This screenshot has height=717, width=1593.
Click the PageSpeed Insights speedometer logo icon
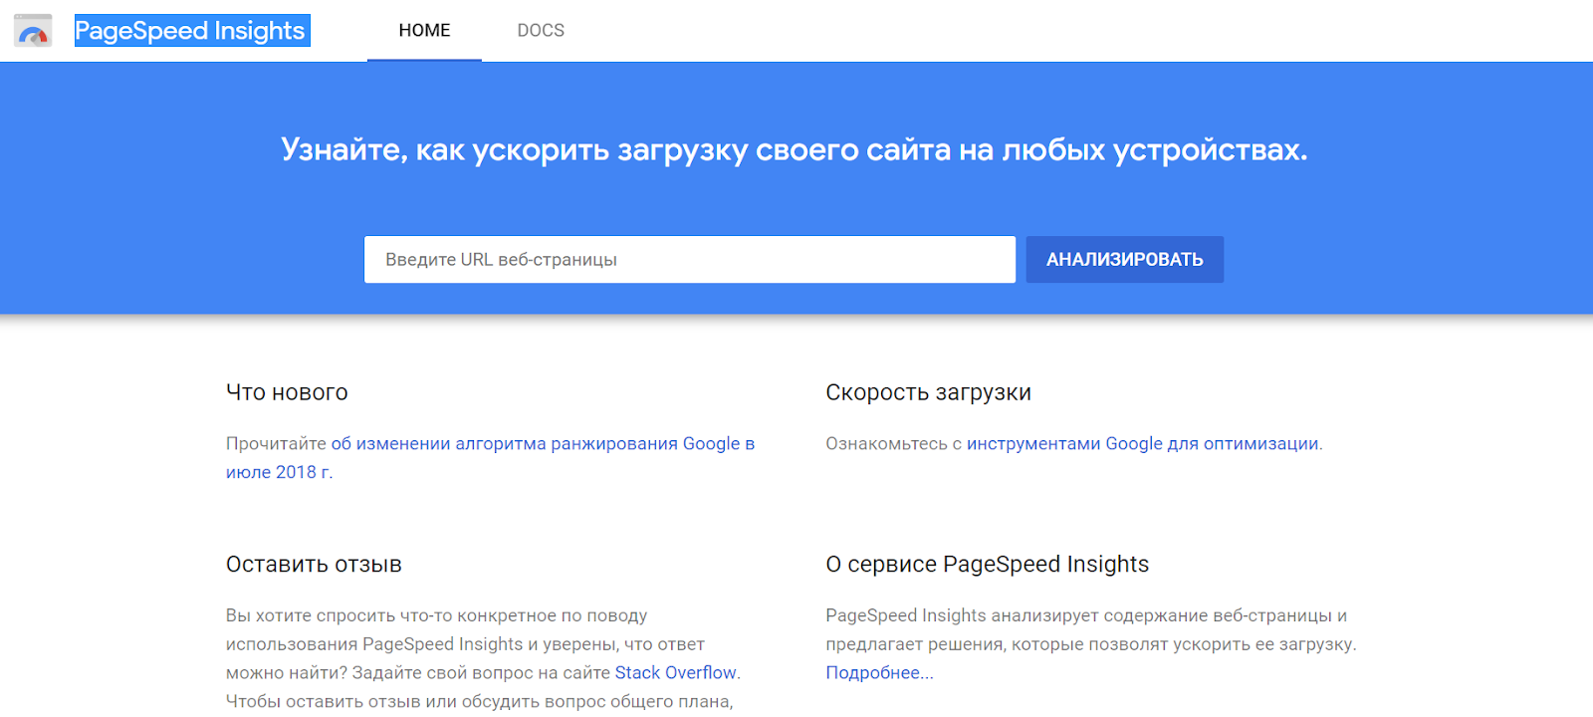(33, 31)
